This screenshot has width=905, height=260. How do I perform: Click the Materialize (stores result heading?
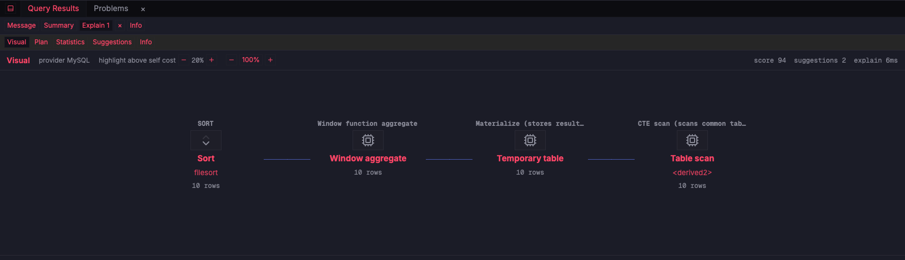530,124
